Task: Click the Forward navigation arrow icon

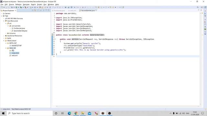Action: click(x=118, y=7)
